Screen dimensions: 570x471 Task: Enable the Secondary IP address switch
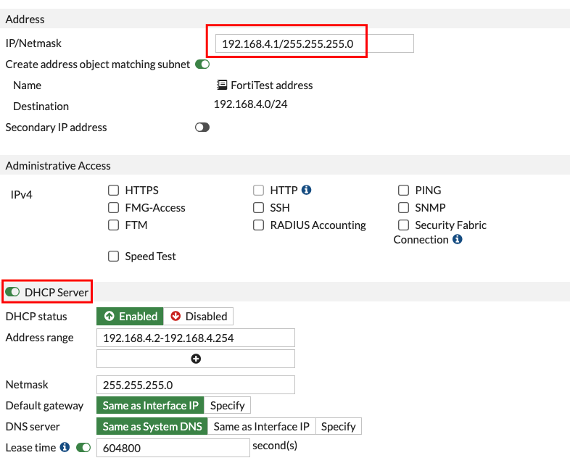pyautogui.click(x=202, y=127)
